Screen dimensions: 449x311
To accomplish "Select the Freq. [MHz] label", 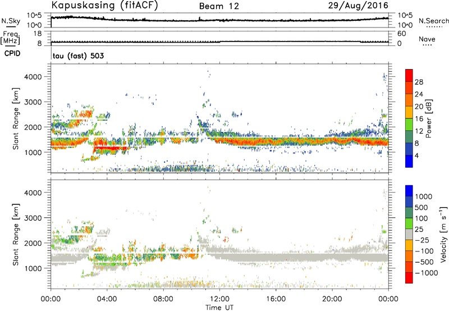I will pos(10,38).
